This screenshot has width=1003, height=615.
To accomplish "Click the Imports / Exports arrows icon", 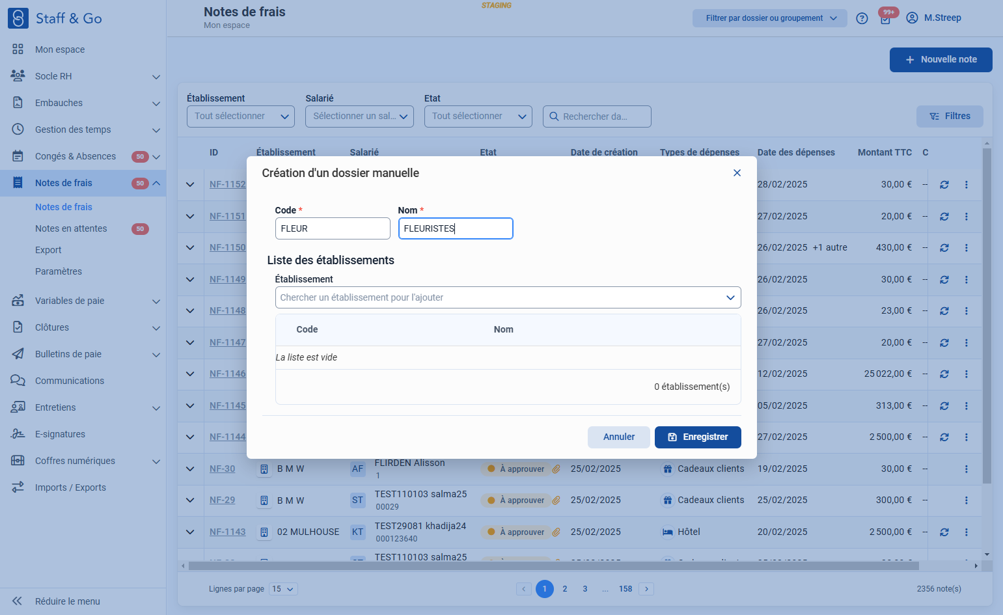I will point(18,487).
